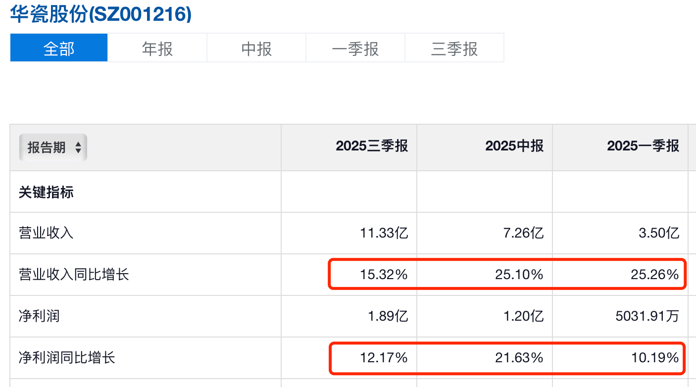Select the 25.10% revenue growth cell
This screenshot has width=696, height=387.
click(x=519, y=275)
